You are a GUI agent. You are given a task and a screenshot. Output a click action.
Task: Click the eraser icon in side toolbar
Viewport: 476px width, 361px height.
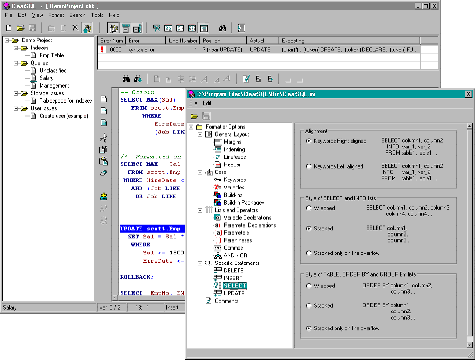(x=104, y=173)
